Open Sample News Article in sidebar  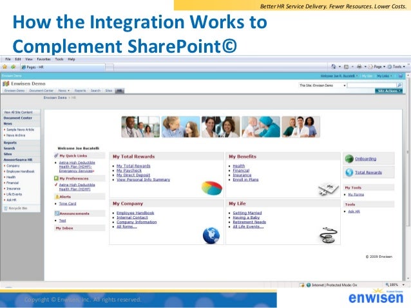tap(20, 129)
